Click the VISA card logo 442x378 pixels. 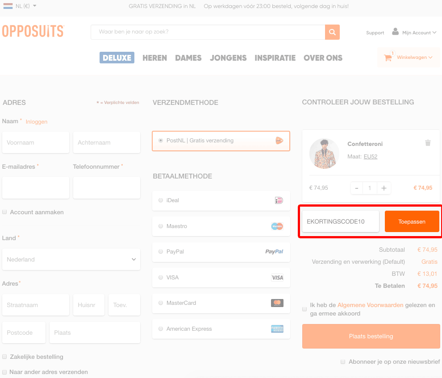[x=277, y=278]
